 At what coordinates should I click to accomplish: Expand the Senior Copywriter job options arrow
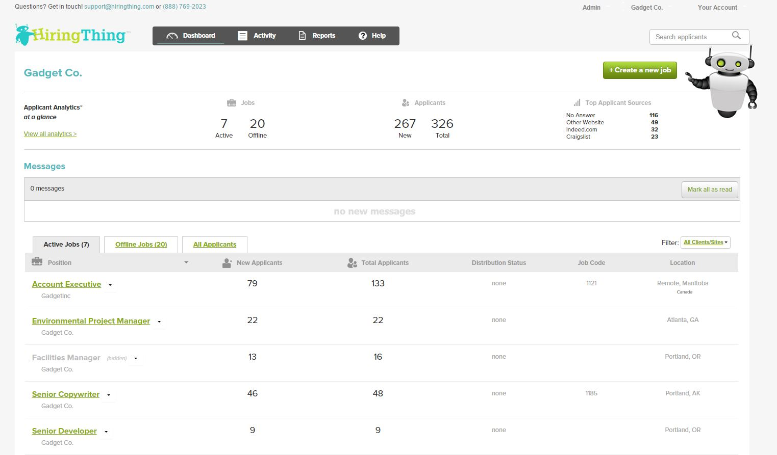(109, 395)
